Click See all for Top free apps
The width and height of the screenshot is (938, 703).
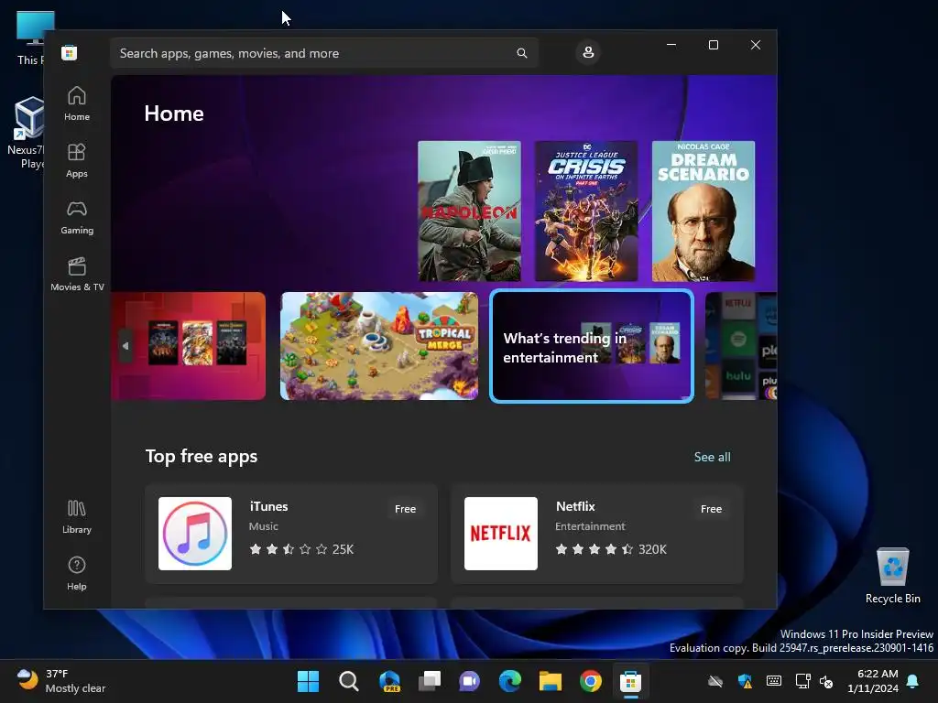(x=712, y=458)
